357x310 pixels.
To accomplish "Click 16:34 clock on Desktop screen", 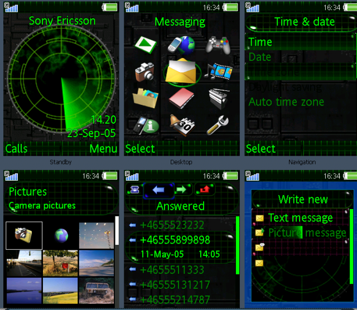I will coord(211,8).
